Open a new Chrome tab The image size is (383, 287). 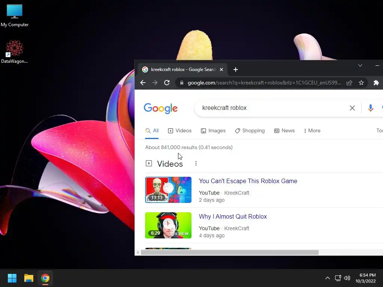tap(236, 70)
